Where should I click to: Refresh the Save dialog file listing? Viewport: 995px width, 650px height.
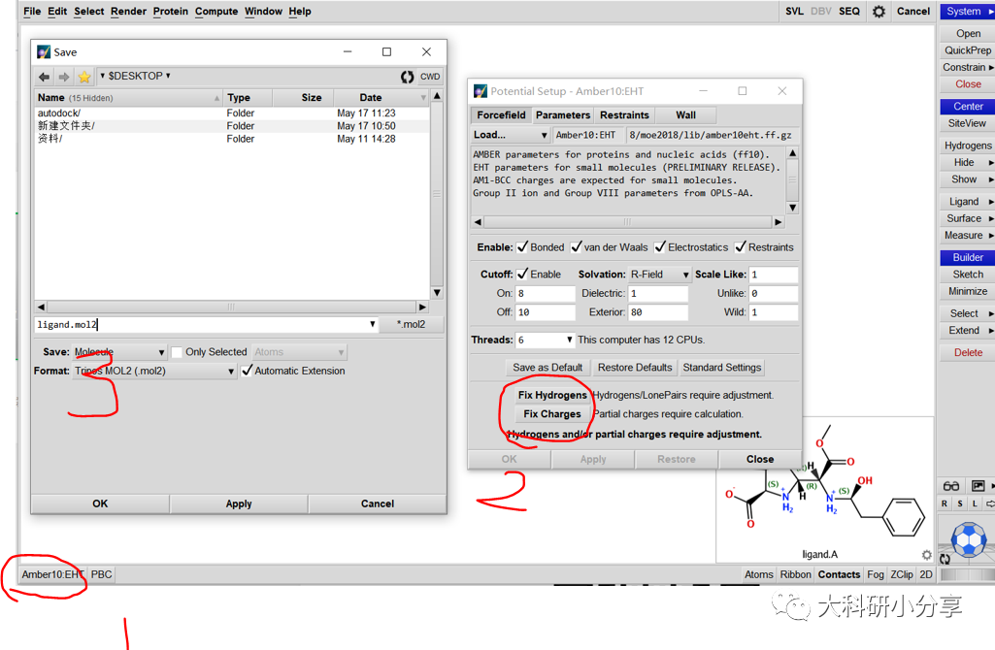point(407,77)
